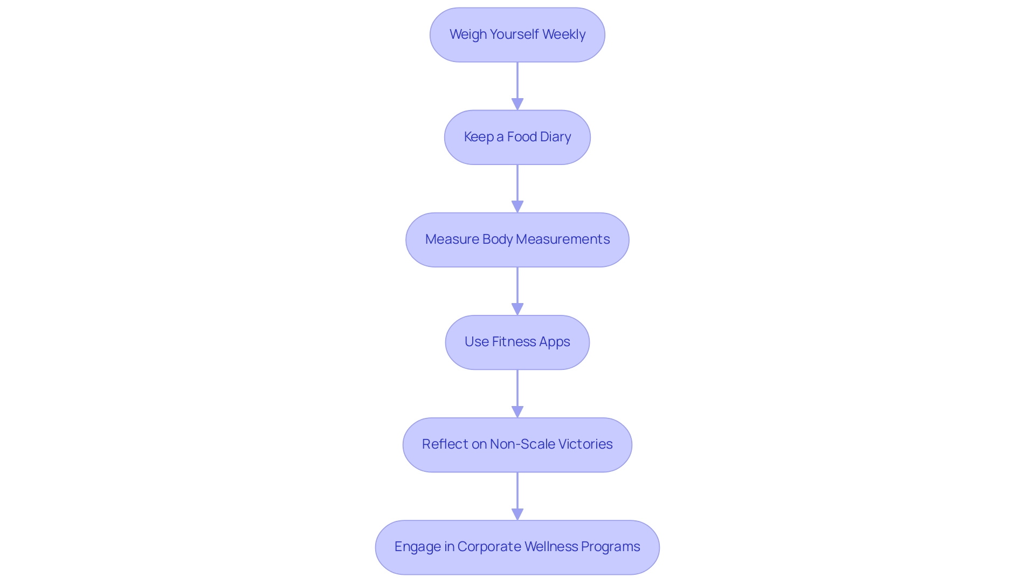The height and width of the screenshot is (584, 1035).
Task: Select the 'Use Fitness Apps' flowchart step
Action: point(517,342)
